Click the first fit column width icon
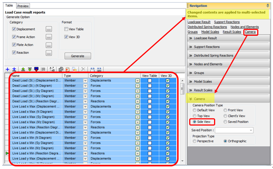 pos(92,70)
